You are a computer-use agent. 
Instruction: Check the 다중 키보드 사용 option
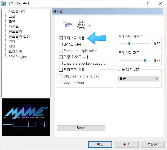(61, 57)
